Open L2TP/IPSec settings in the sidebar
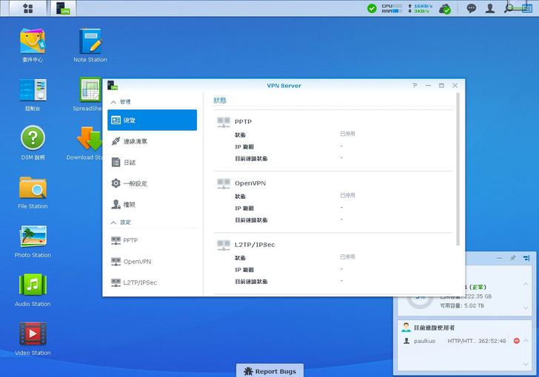The image size is (539, 377). (x=152, y=282)
